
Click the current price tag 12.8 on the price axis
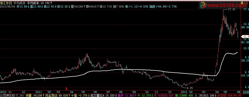(245, 36)
